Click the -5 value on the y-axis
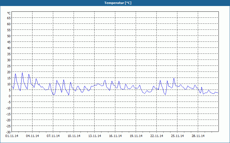Screen dimensions: 230x143 click(x=9, y=102)
